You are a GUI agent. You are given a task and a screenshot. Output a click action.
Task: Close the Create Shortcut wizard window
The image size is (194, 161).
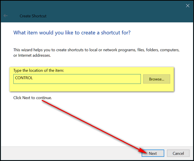[187, 6]
